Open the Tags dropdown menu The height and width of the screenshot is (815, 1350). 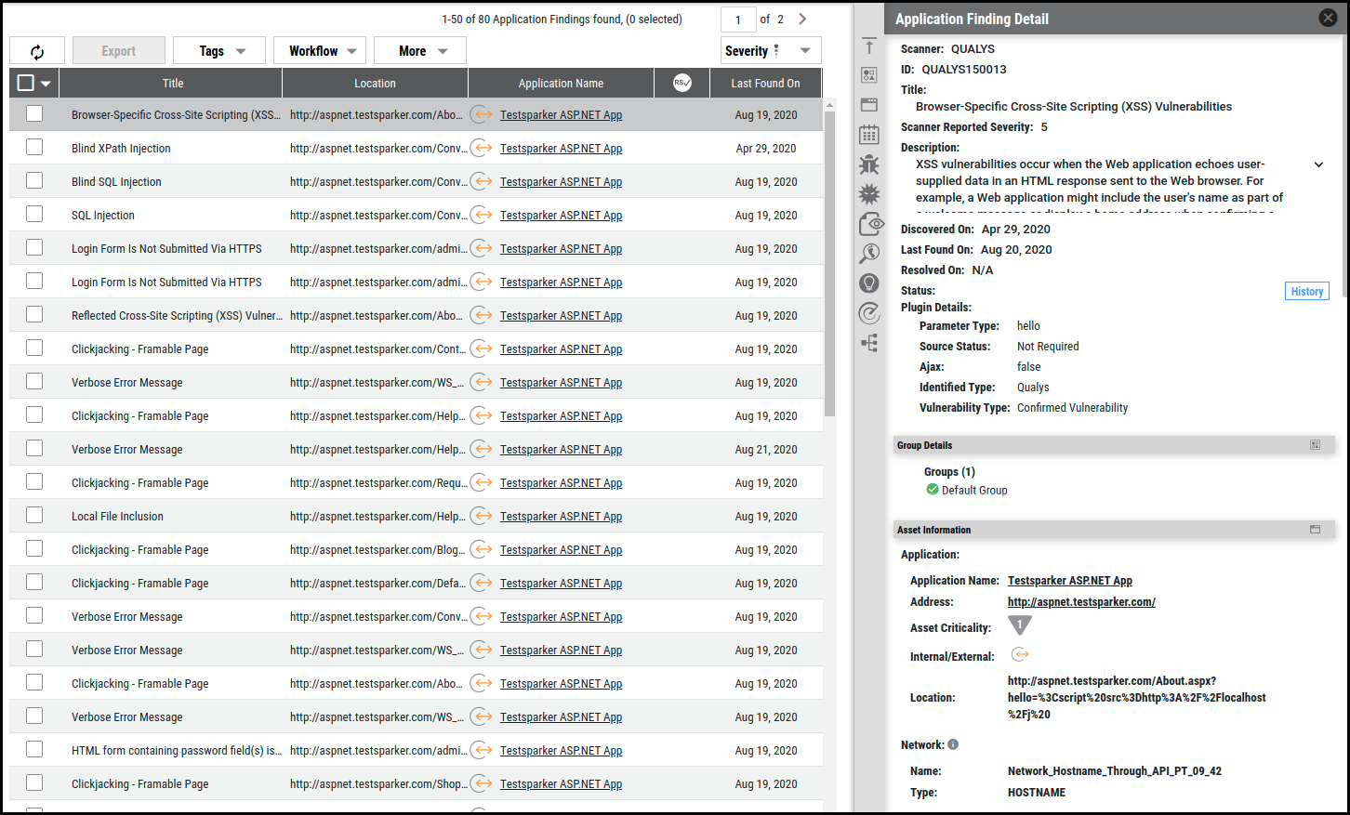[x=218, y=50]
